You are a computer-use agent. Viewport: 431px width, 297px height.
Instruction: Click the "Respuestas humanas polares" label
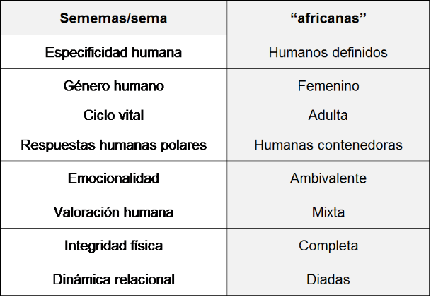click(113, 145)
